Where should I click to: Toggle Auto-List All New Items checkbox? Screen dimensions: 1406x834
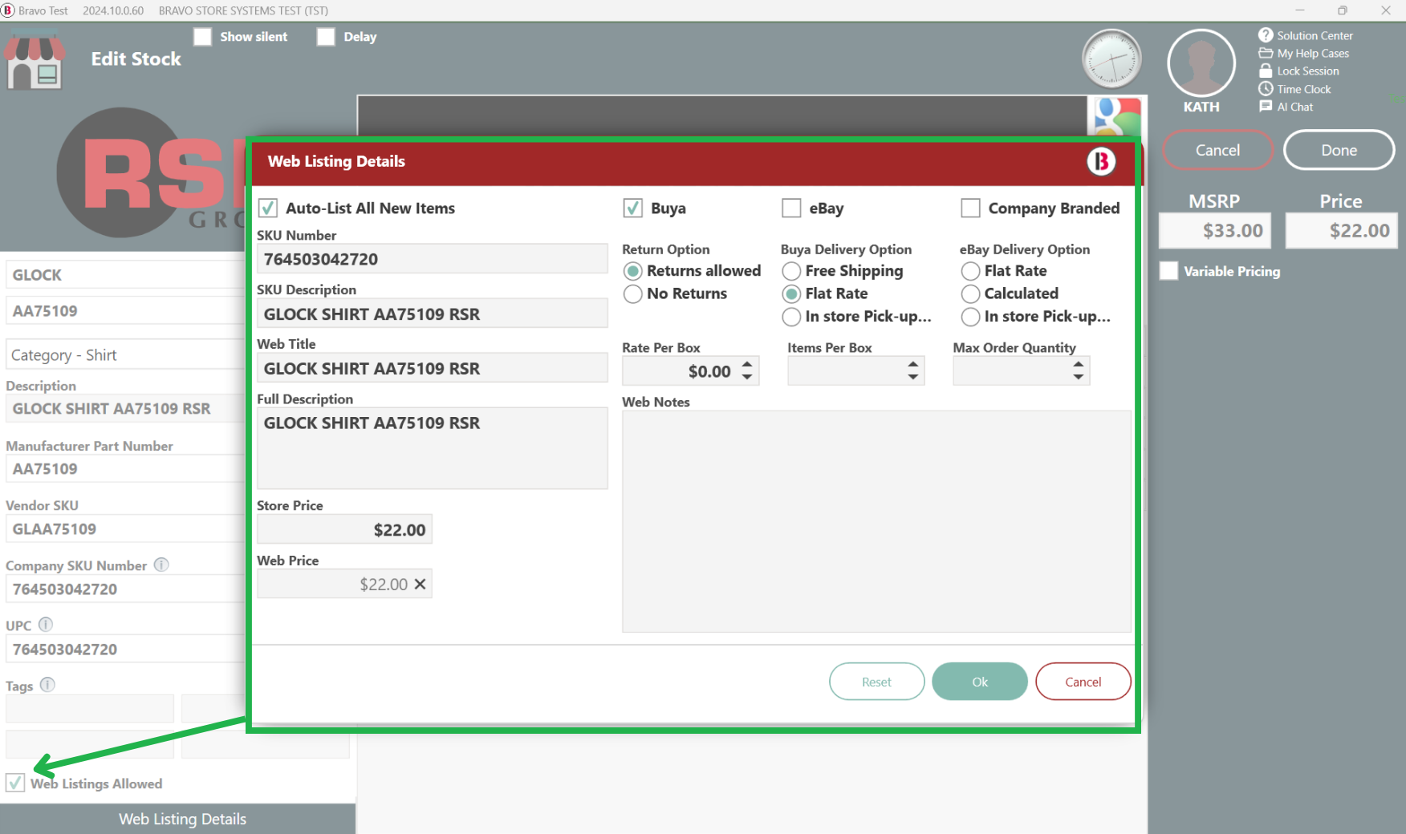point(268,208)
